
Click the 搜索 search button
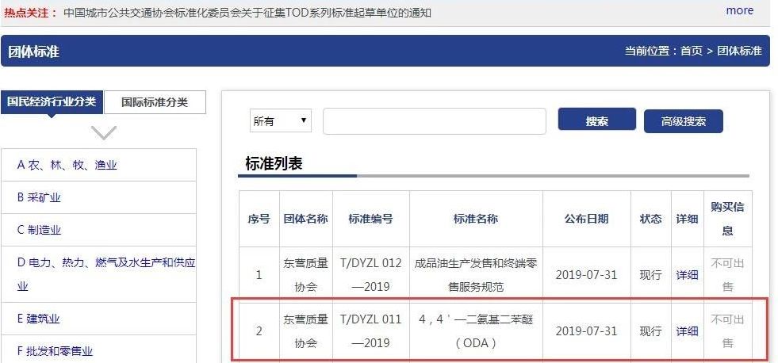tap(596, 120)
